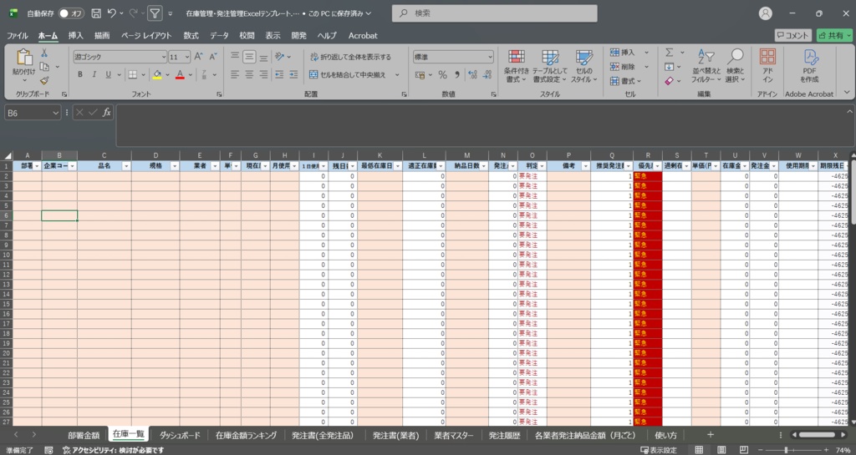Viewport: 856px width, 455px height.
Task: Click the AutoSum sigma icon
Action: pos(670,53)
